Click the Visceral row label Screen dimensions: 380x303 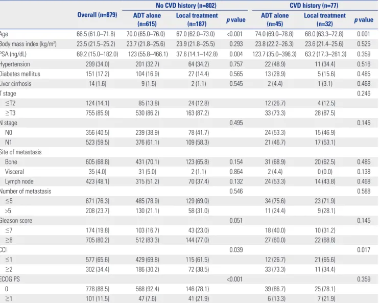pyautogui.click(x=14, y=172)
